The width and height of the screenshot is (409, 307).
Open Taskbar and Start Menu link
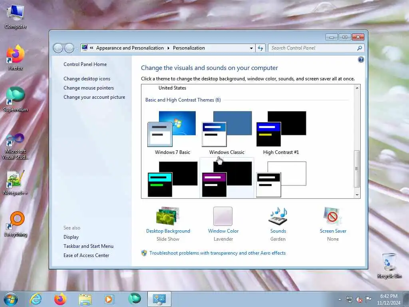pos(88,246)
